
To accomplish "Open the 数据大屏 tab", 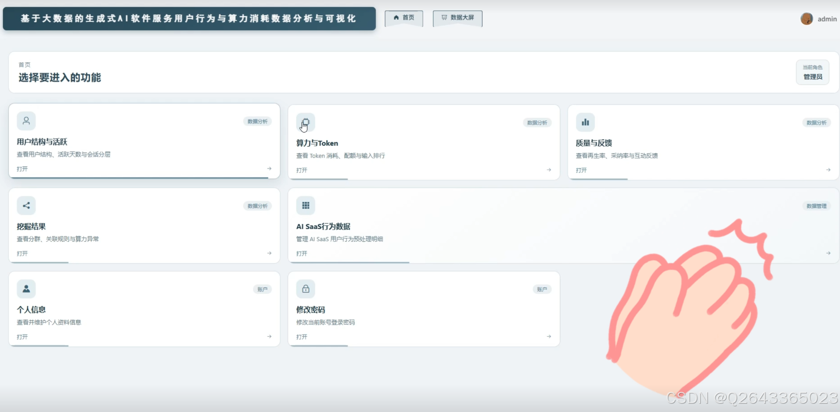I will (x=457, y=18).
